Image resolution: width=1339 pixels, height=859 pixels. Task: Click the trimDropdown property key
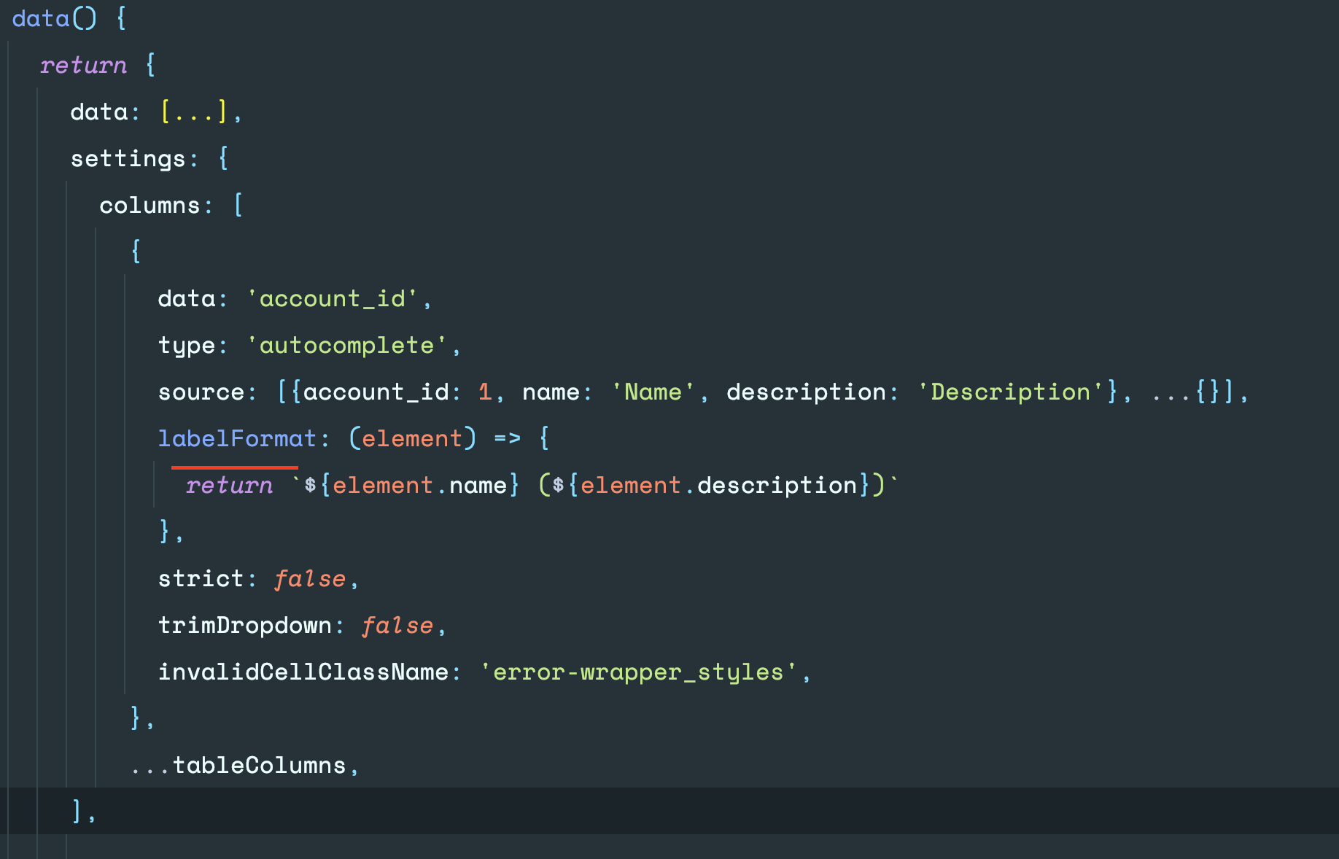244,625
